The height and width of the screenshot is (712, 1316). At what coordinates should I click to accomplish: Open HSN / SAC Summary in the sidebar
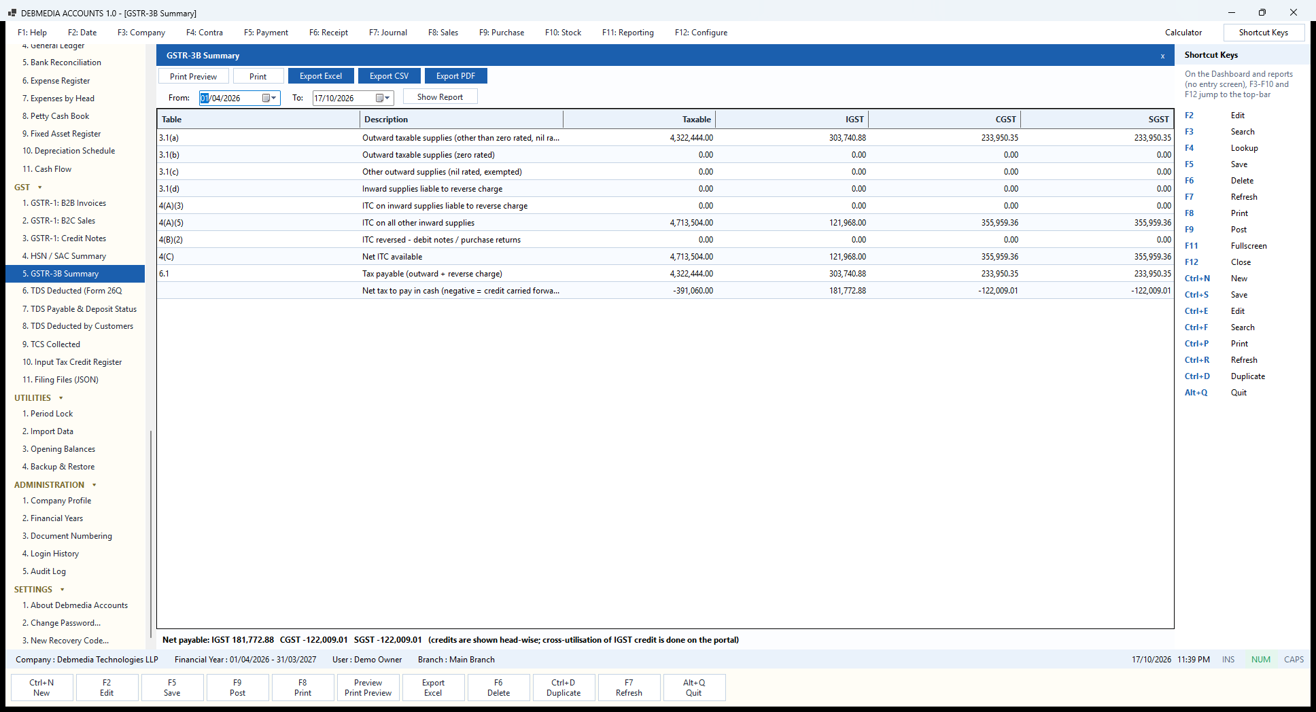65,256
